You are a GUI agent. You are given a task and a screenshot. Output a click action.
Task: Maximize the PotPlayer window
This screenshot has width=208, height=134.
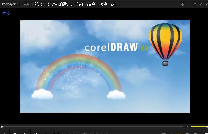pos(195,4)
